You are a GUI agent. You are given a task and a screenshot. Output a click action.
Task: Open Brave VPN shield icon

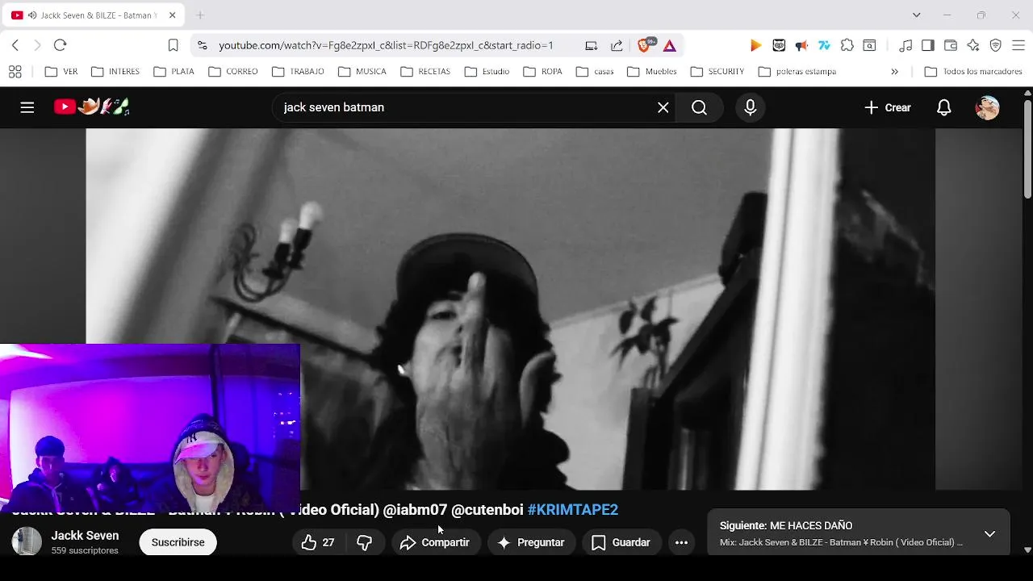pos(996,45)
